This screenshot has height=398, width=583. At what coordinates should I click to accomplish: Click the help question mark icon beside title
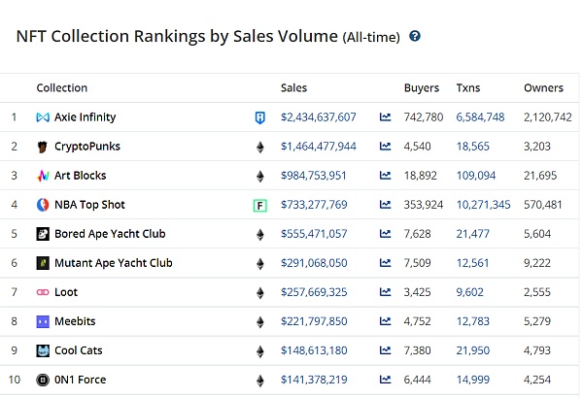point(415,36)
